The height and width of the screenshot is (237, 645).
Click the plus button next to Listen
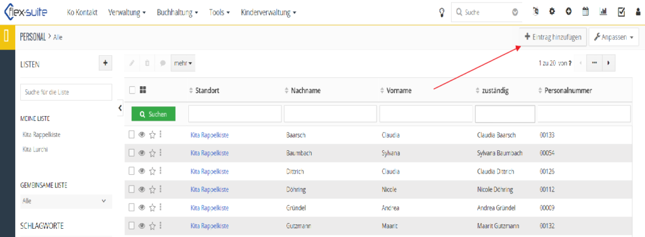(105, 63)
